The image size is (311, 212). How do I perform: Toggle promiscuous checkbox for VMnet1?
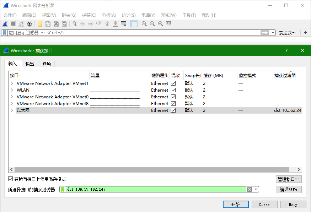(x=173, y=83)
